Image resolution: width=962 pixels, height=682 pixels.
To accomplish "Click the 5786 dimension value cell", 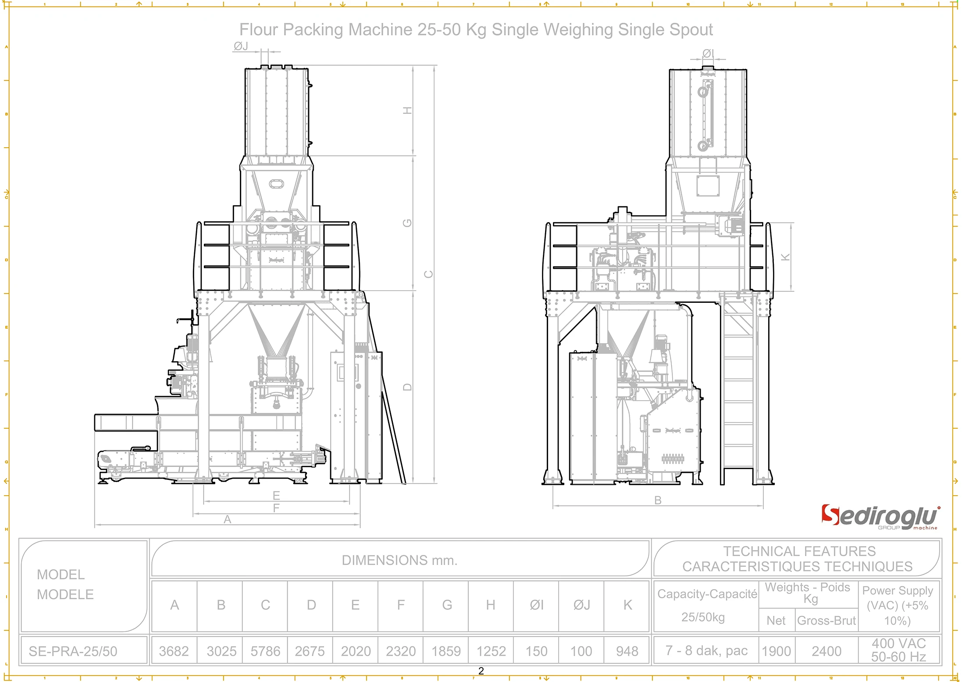I will tap(265, 651).
